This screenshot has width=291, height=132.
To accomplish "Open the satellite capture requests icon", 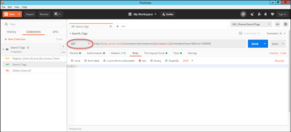I will click(252, 14).
